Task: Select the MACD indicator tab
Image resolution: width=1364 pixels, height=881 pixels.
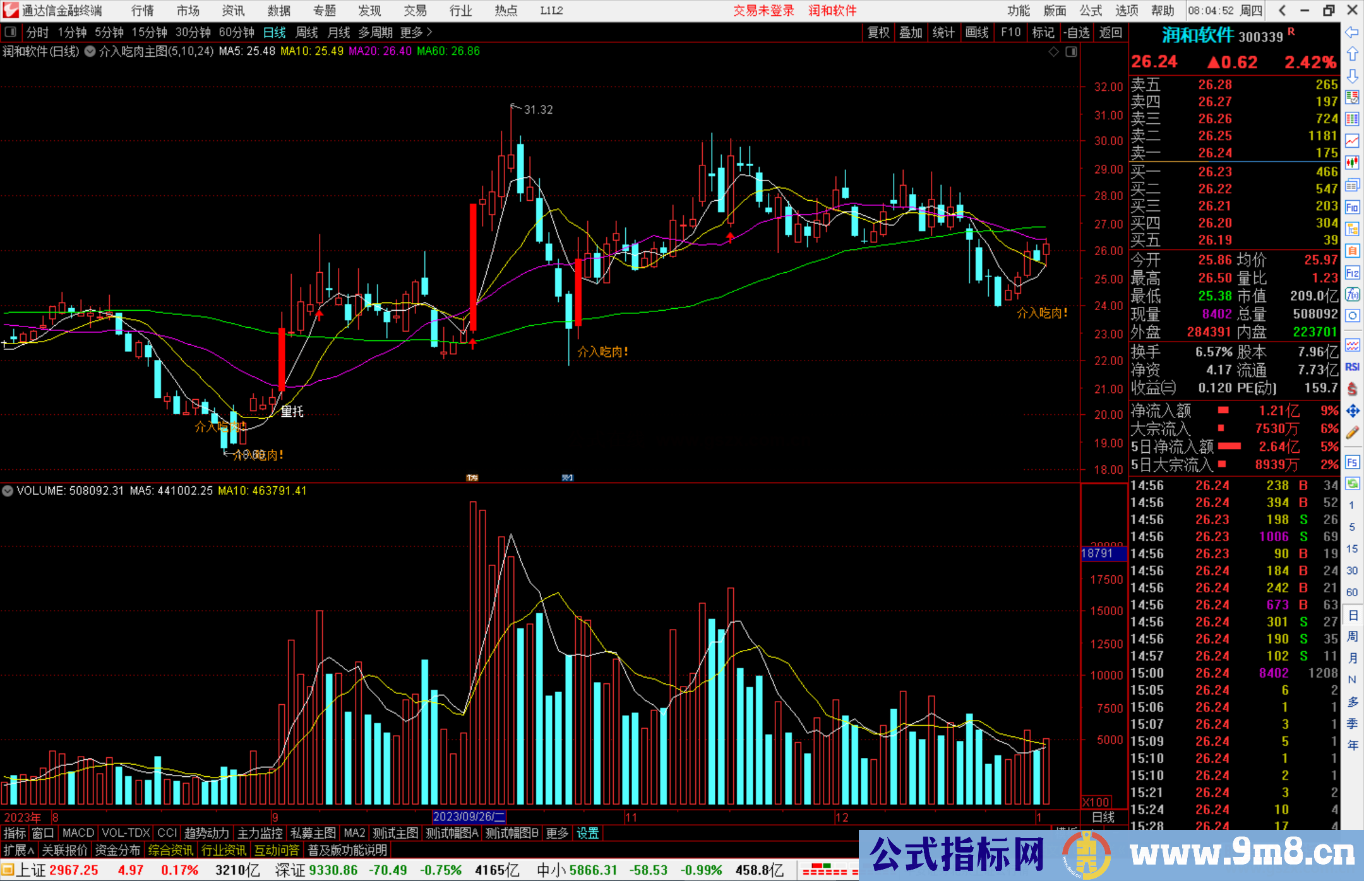Action: [78, 833]
